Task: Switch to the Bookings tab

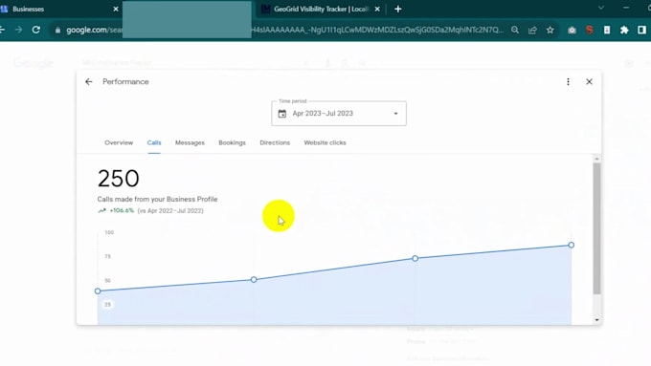Action: [232, 142]
